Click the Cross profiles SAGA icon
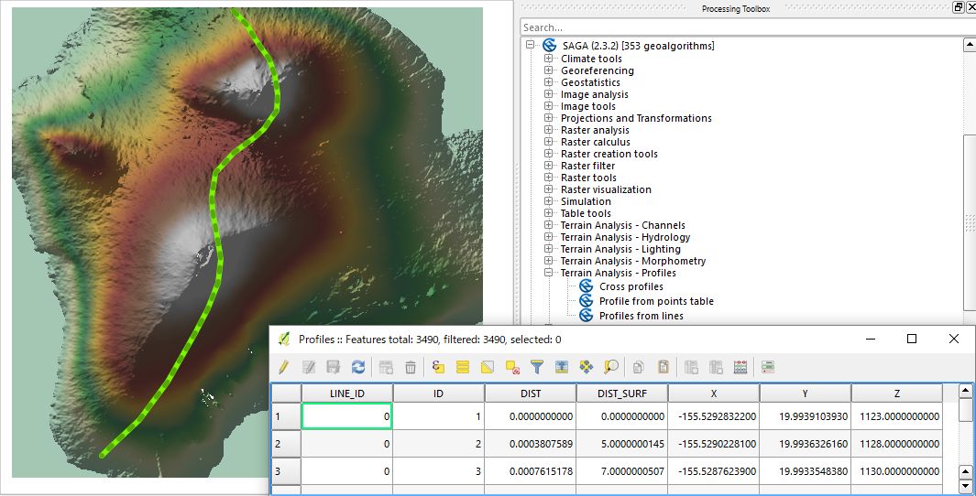Screen dimensions: 976x496 coord(586,286)
